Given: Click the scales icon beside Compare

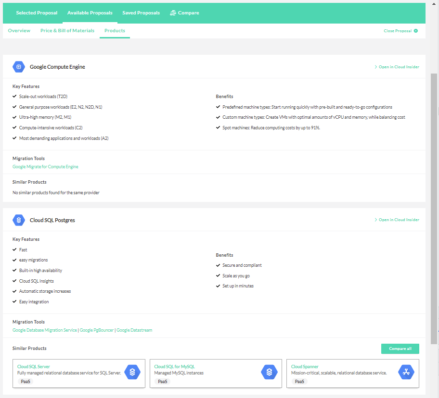Looking at the screenshot, I should 173,13.
